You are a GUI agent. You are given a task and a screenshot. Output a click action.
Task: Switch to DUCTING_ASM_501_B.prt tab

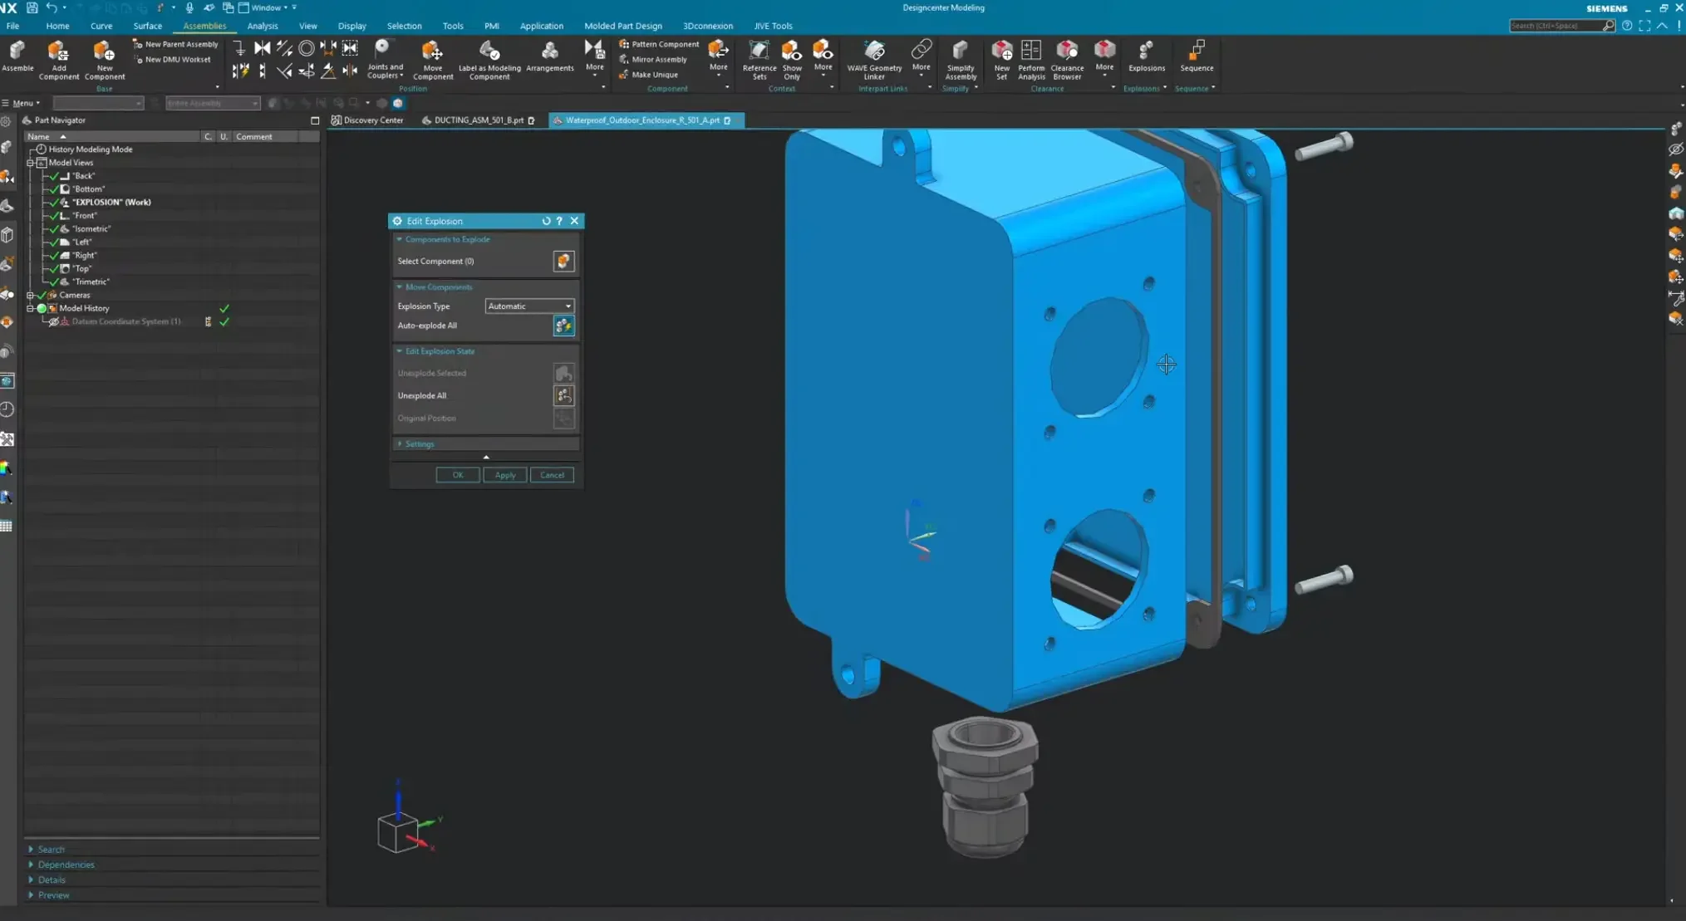(478, 120)
